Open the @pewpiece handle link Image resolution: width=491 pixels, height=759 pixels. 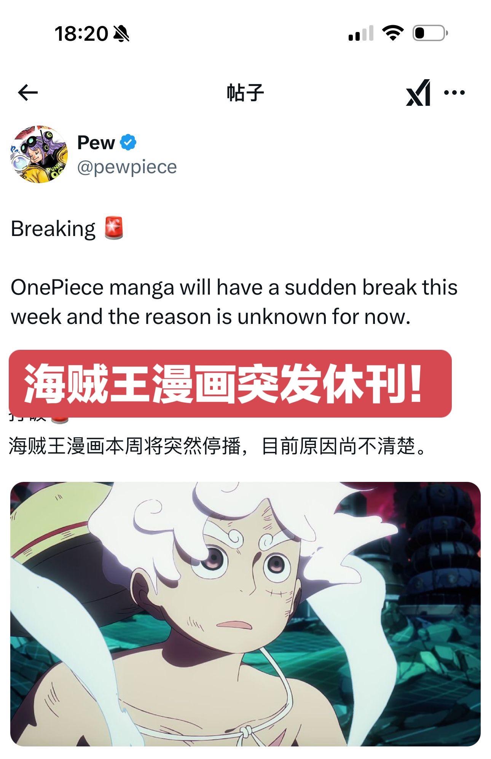pos(127,167)
